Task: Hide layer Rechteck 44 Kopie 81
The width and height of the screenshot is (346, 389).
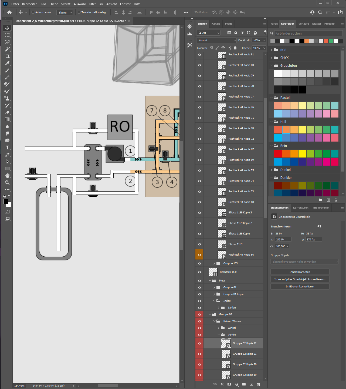Action: [199, 55]
